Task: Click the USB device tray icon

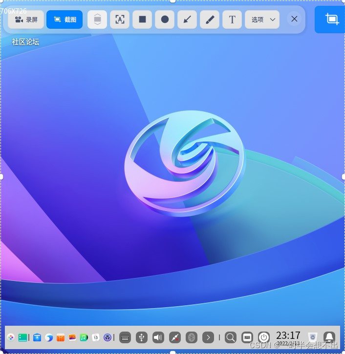Action: [142, 337]
